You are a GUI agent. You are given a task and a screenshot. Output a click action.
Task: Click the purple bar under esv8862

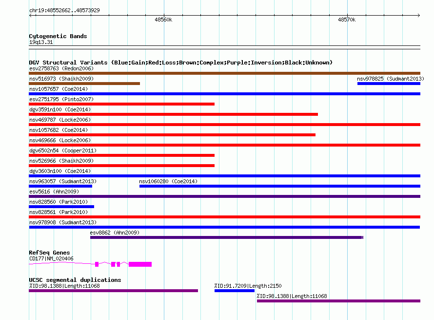coord(227,237)
